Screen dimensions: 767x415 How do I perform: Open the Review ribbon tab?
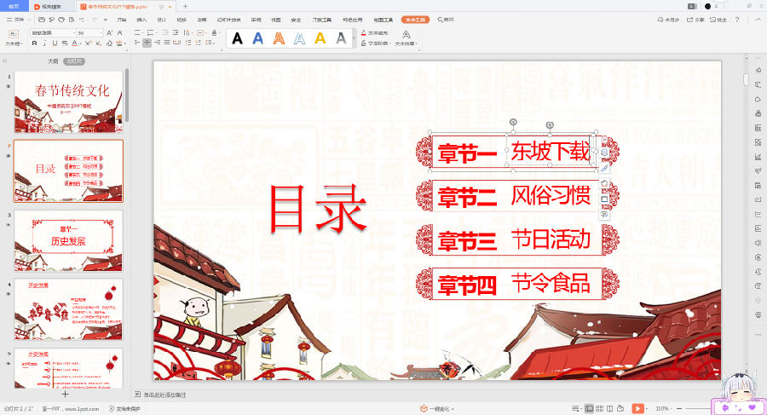(x=256, y=20)
